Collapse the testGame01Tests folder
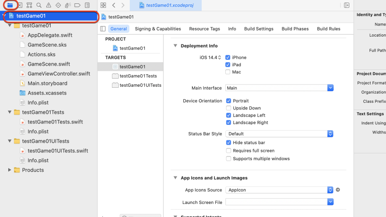This screenshot has width=386, height=217. 10,112
